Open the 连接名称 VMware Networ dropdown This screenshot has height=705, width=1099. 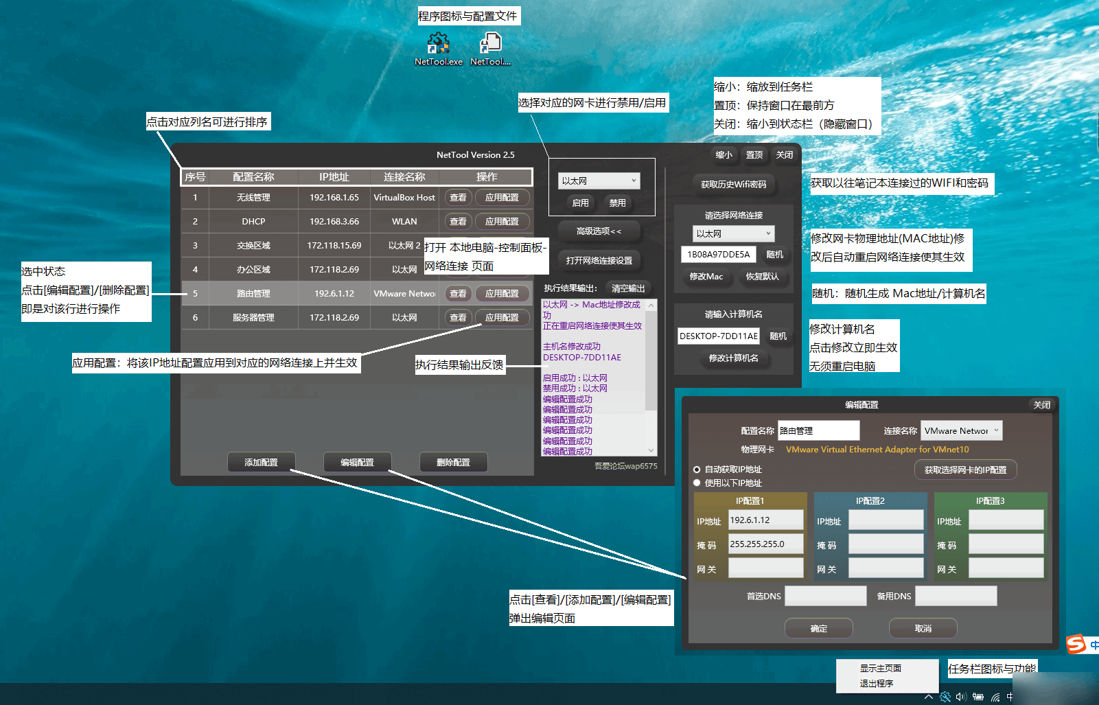961,430
